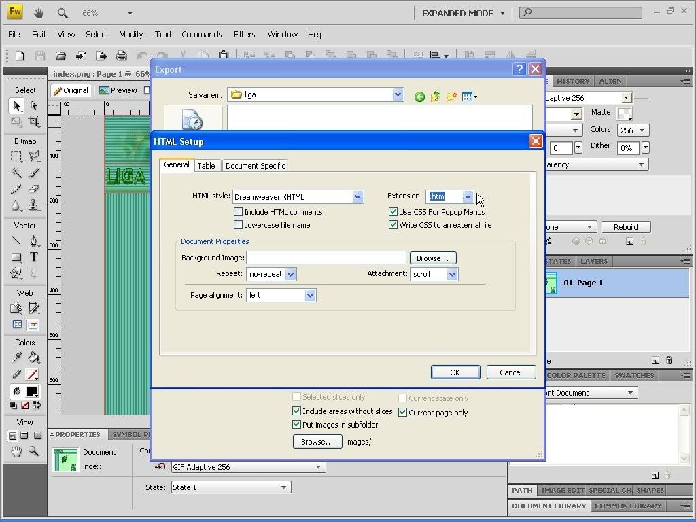Click the search field at top
This screenshot has height=522, width=696.
click(581, 13)
